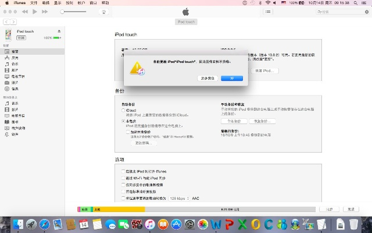The image size is (372, 233).
Task: Click the blue OK button in dialog
Action: tap(232, 78)
